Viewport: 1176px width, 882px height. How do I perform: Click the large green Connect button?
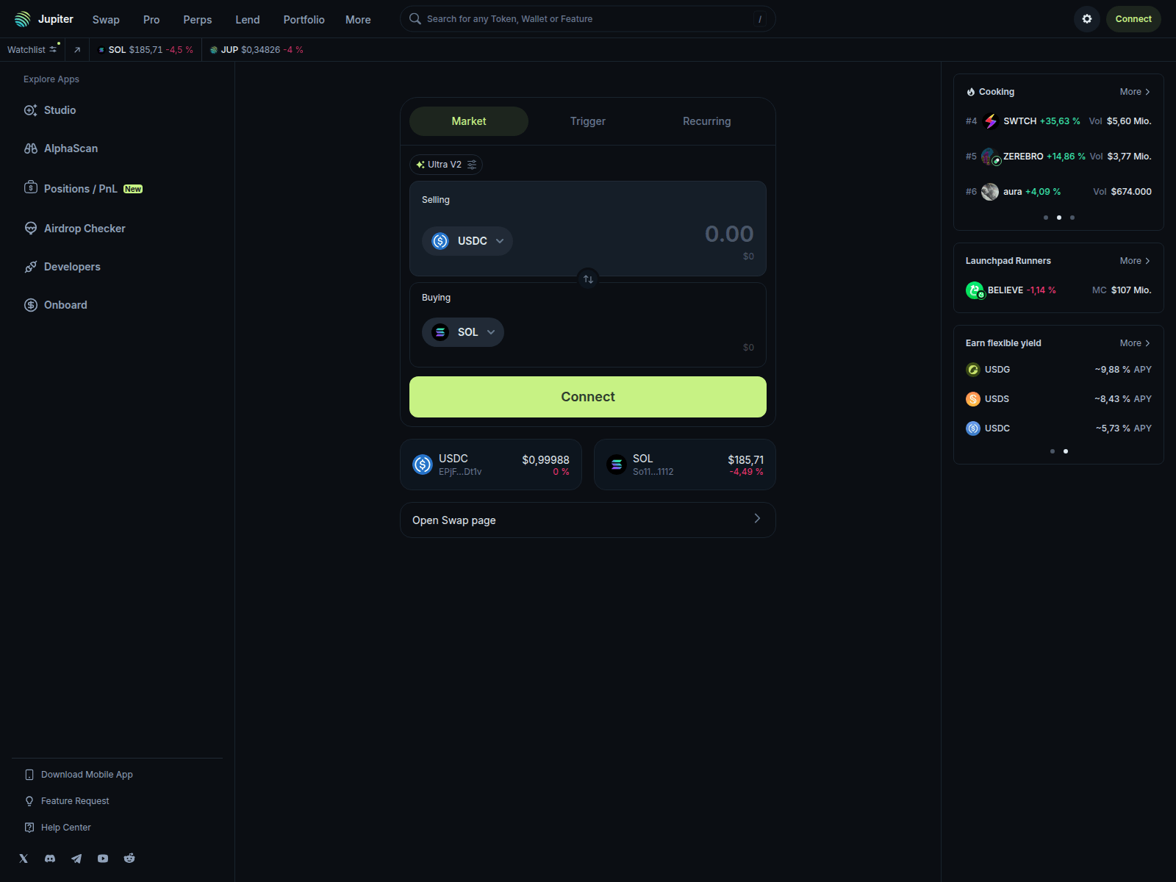click(x=588, y=397)
